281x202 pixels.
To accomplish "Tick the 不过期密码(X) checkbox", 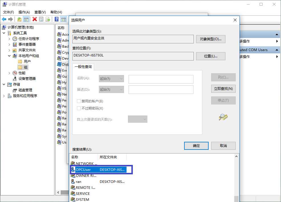I will [x=78, y=108].
